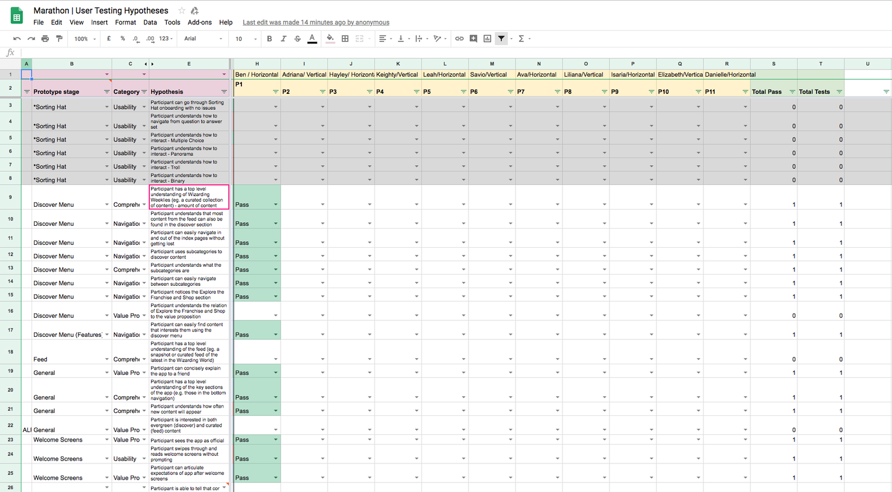
Task: Open the font size 10 dropdown
Action: pos(246,39)
